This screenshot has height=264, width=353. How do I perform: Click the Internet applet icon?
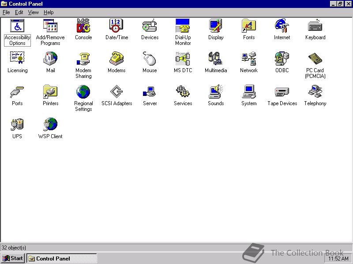pos(282,26)
